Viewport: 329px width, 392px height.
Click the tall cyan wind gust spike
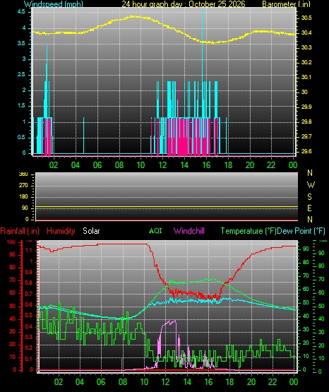(x=203, y=45)
